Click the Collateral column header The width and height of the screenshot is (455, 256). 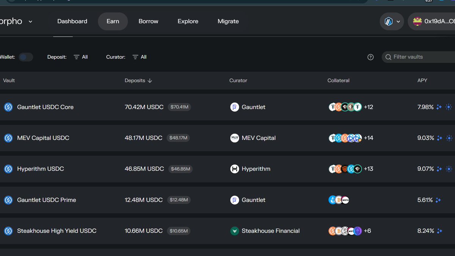338,80
